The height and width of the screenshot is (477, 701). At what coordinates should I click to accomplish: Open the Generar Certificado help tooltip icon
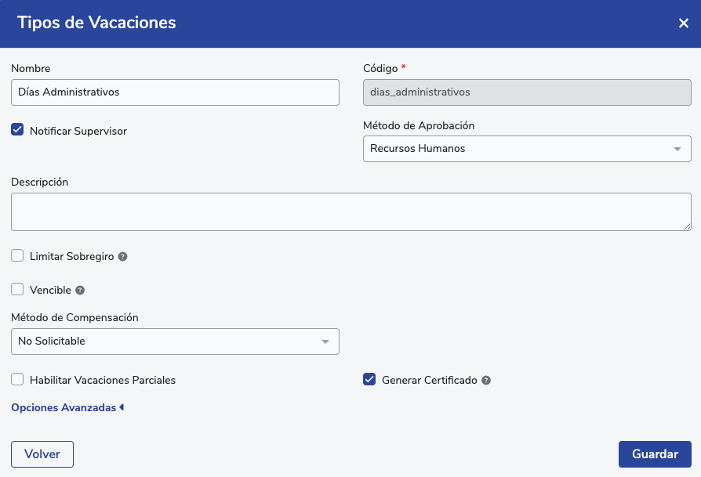click(486, 381)
